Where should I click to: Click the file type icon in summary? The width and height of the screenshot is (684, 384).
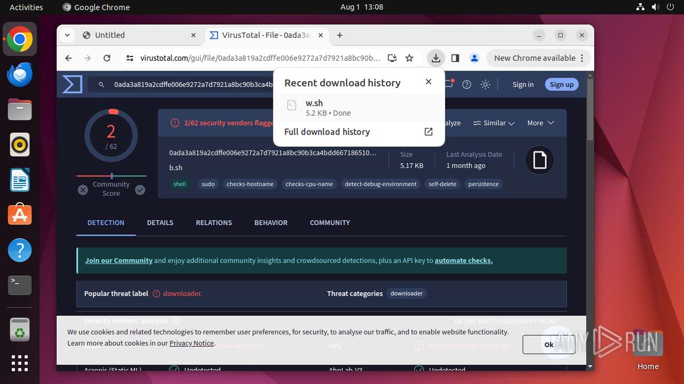[x=540, y=160]
